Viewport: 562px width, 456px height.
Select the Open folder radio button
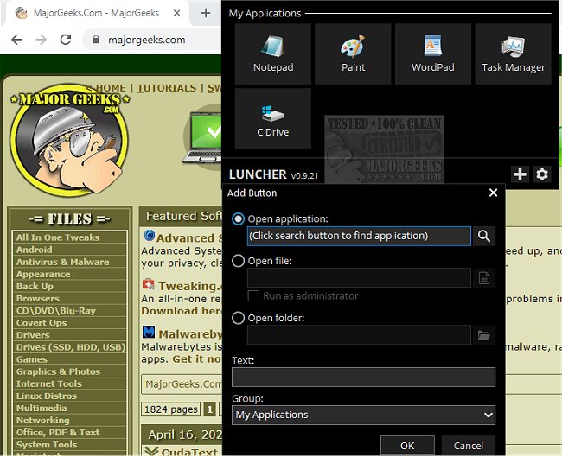click(238, 318)
